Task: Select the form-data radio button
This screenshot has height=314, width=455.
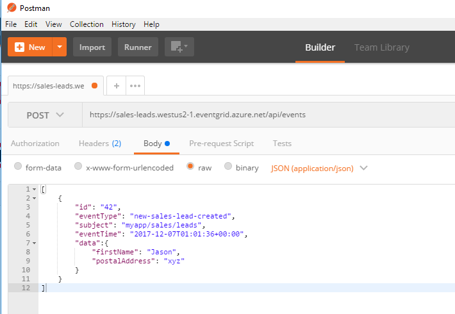Action: (x=18, y=166)
